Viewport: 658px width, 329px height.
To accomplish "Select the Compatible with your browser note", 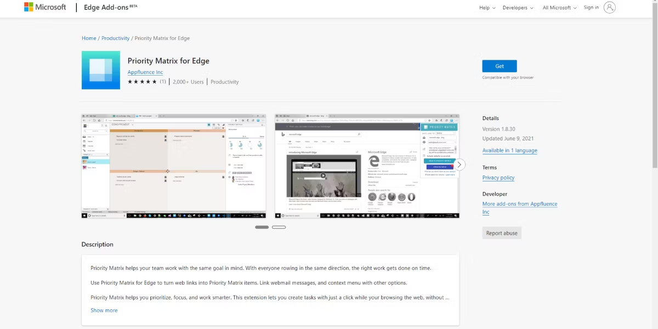I will (508, 77).
